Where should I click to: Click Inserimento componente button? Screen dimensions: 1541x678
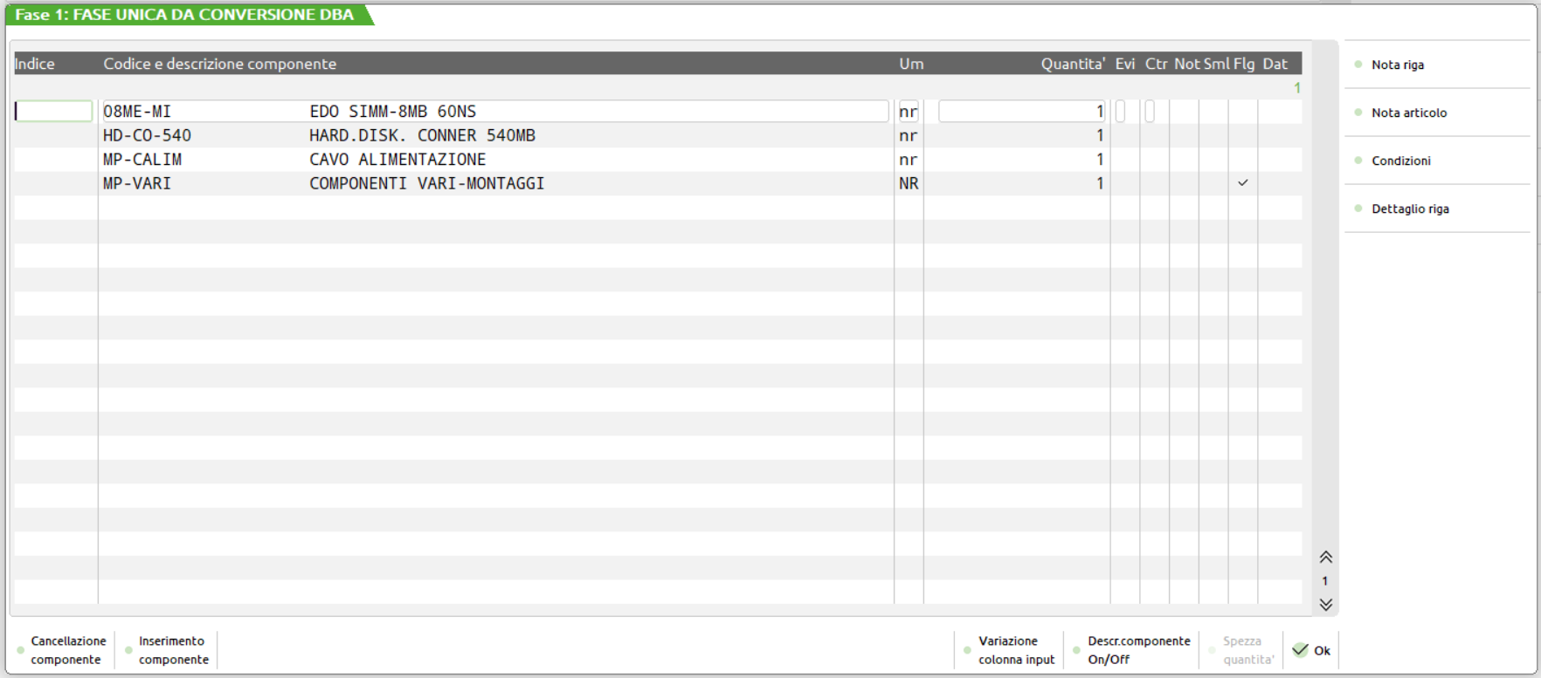point(173,650)
